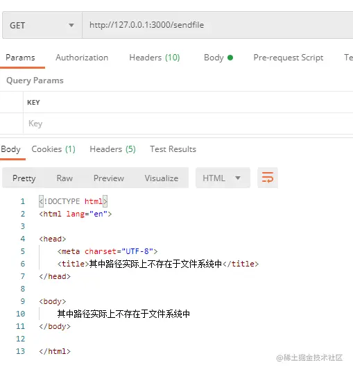Screen dimensions: 353x372
Task: Click the closing body tag on line 11
Action: click(55, 326)
